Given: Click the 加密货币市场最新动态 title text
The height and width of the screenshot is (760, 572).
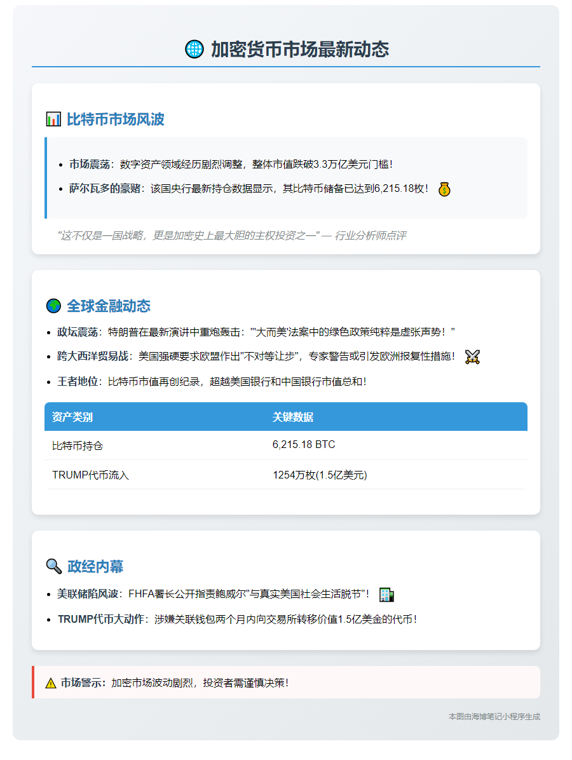Looking at the screenshot, I should point(299,50).
